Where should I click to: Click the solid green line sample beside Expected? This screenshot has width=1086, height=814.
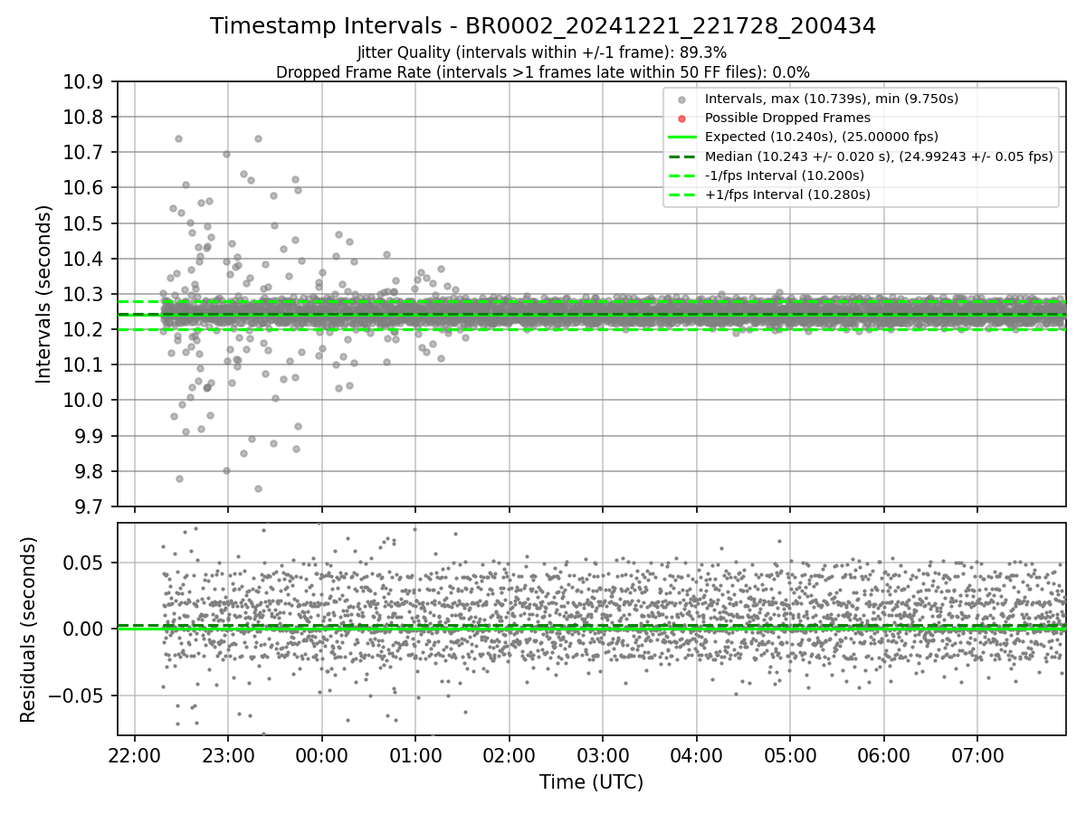681,137
